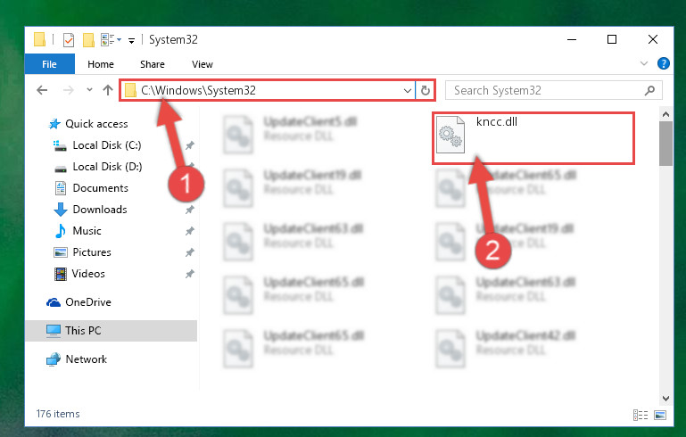Viewport: 686px width, 437px height.
Task: Toggle pin next to Music folder
Action: tap(189, 231)
